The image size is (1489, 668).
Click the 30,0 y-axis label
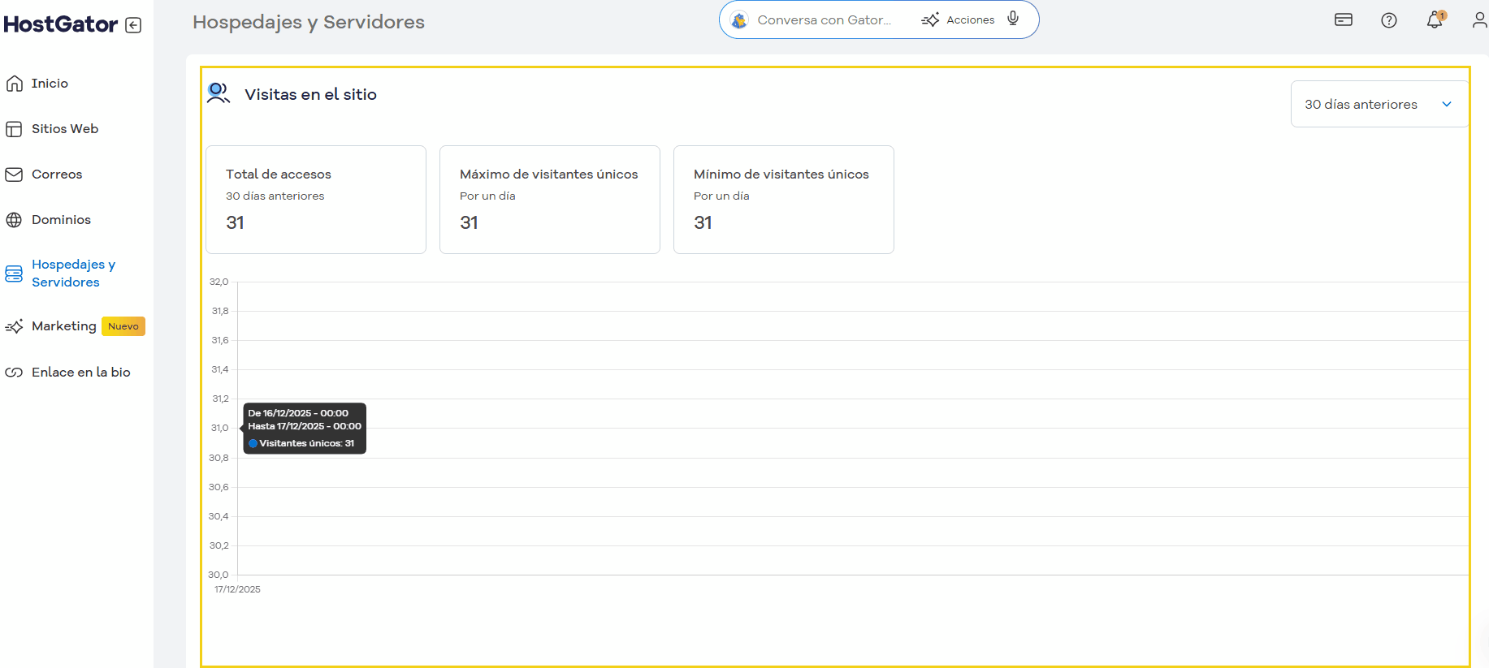[x=219, y=575]
